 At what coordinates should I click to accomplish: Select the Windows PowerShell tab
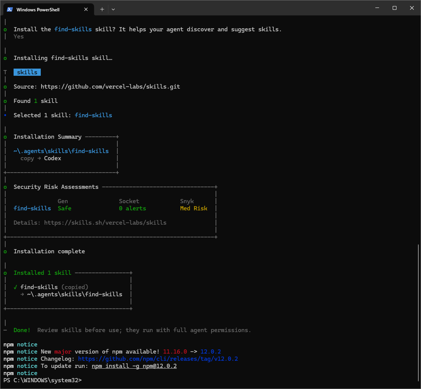[x=48, y=9]
